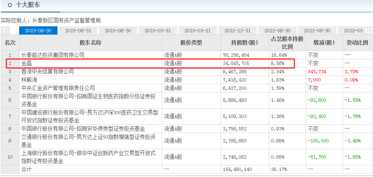
Task: Click the 2.34% holding ratio
Action: click(277, 72)
